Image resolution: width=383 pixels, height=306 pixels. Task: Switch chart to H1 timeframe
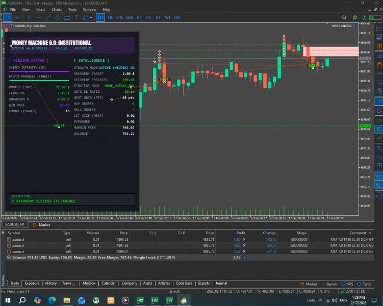(x=139, y=17)
